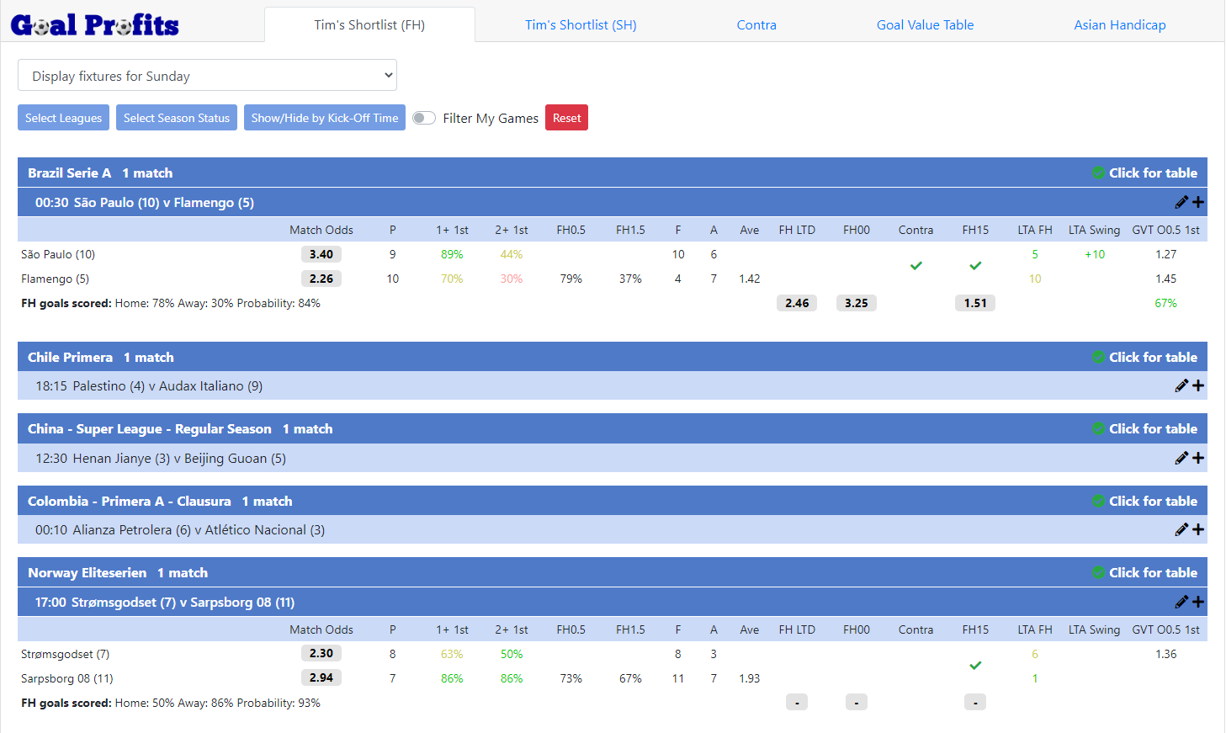
Task: Click for table link in Norway Eliteserien
Action: (x=1153, y=572)
